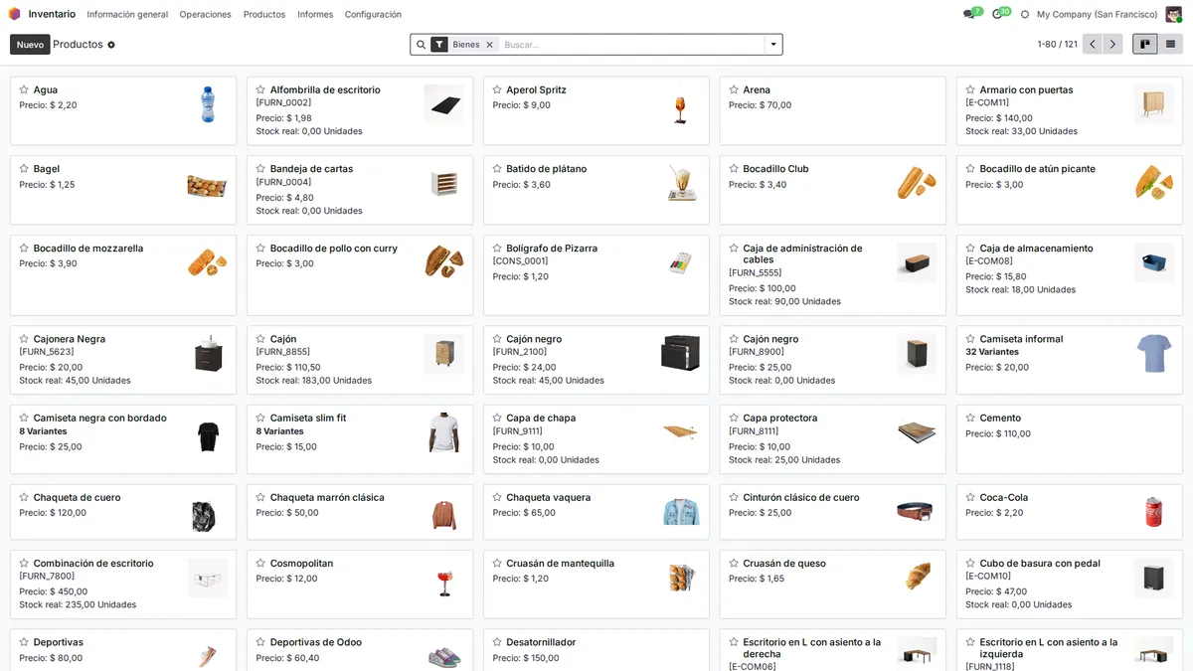
Task: Click the Chaqueta vaquera denim jacket image
Action: pos(681,512)
